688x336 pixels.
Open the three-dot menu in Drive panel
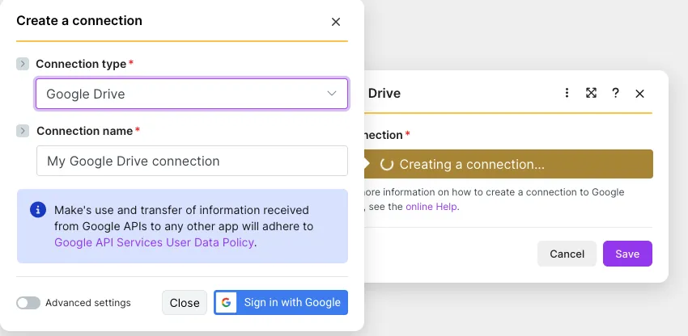click(567, 93)
